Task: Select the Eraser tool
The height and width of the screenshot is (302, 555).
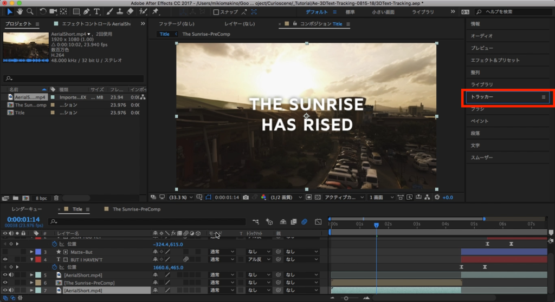Action: [x=130, y=11]
